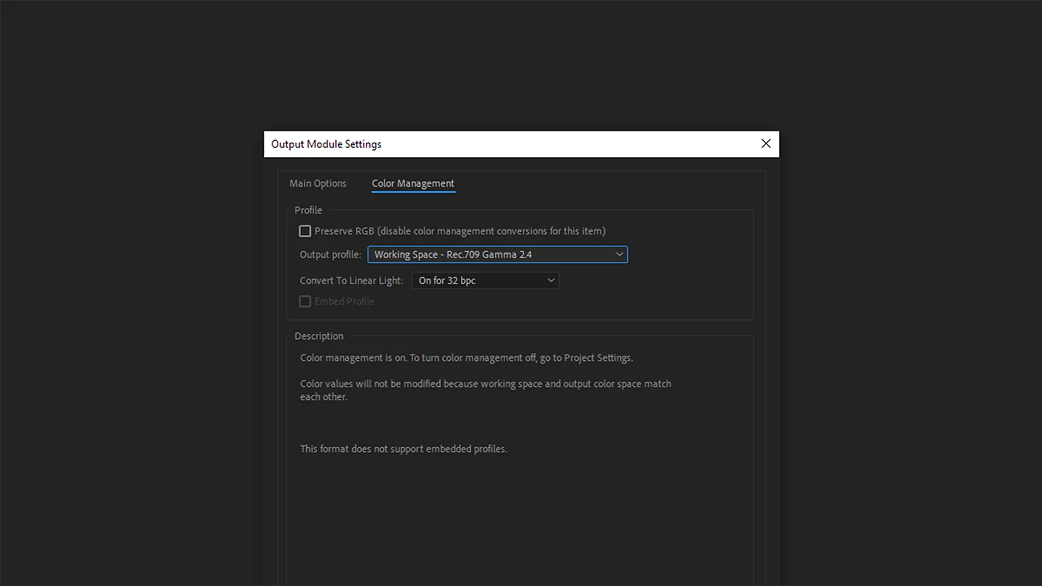This screenshot has width=1042, height=586.
Task: Open the Output profile dropdown
Action: point(498,254)
